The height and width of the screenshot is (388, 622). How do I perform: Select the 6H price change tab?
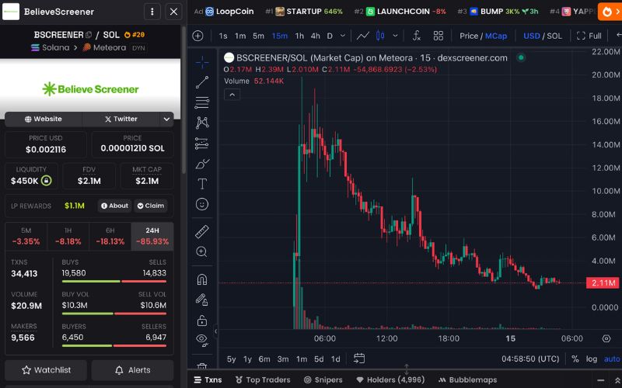(110, 237)
